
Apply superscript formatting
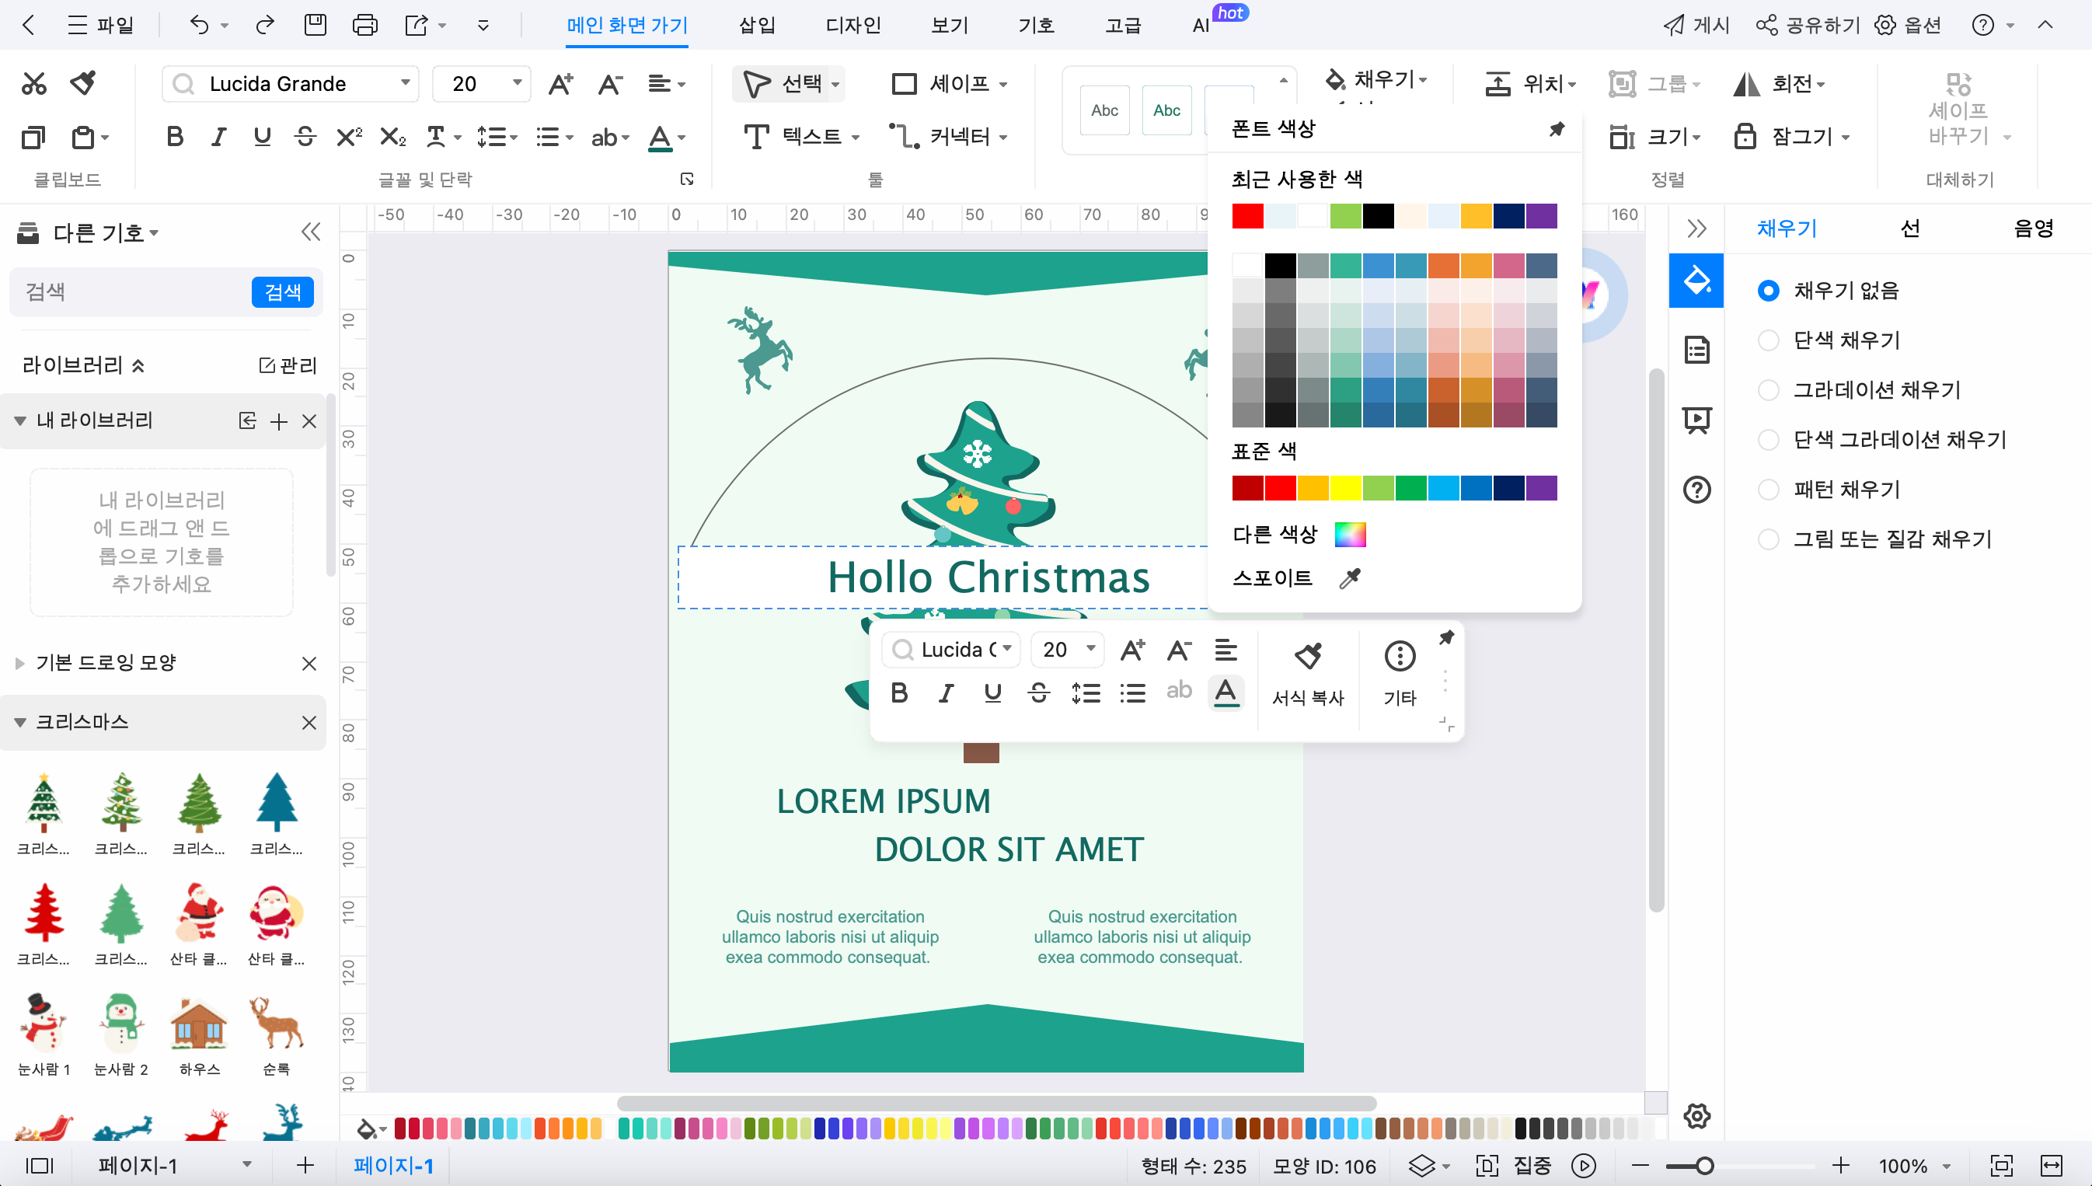click(x=348, y=137)
